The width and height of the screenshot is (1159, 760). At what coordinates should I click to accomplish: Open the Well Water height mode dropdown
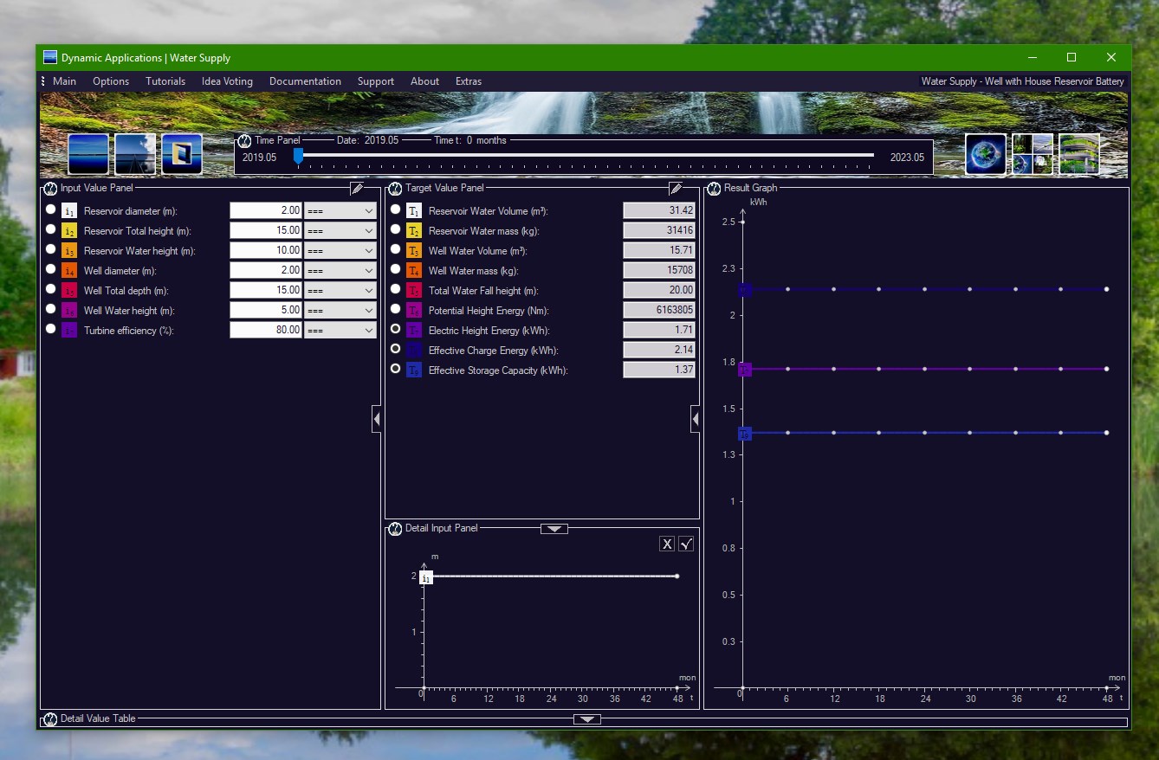[x=340, y=310]
